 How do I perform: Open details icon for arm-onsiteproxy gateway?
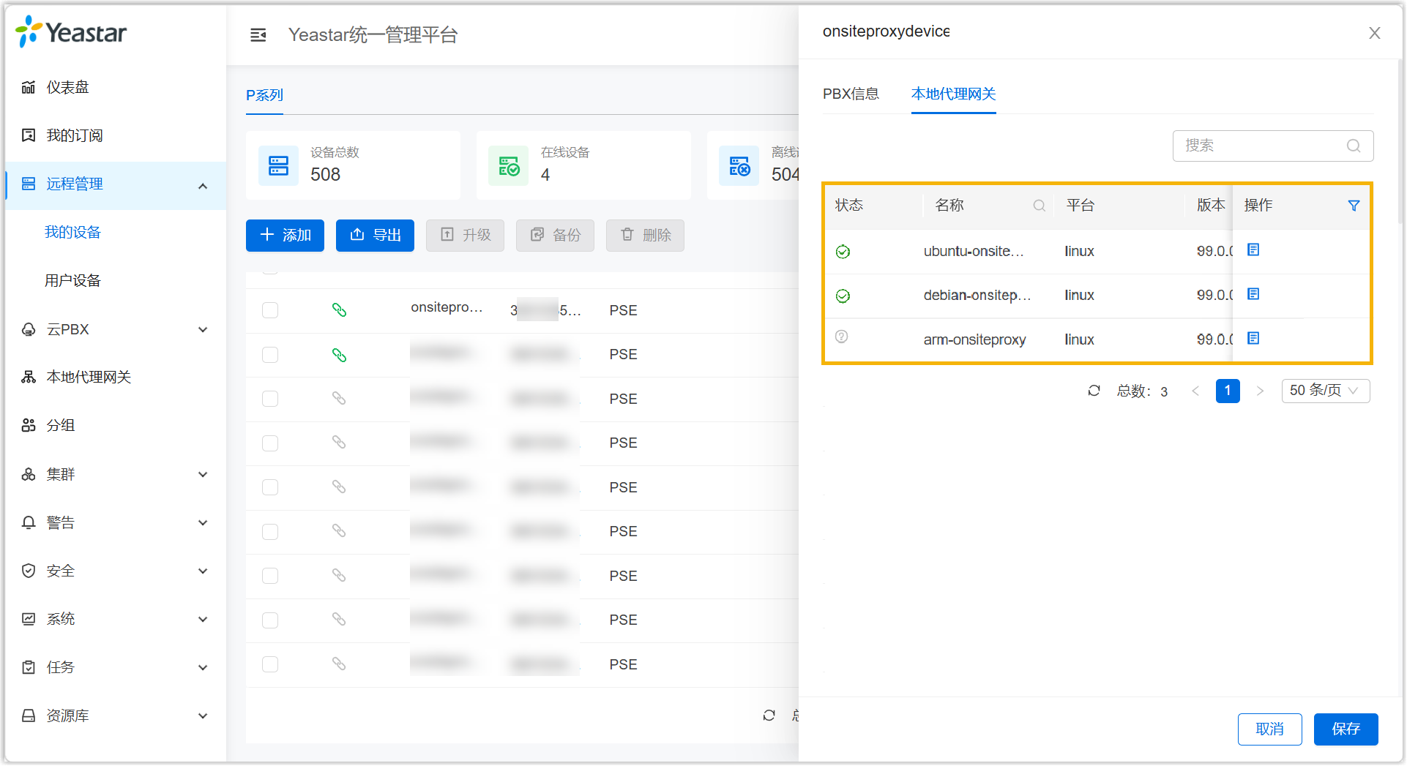coord(1253,339)
